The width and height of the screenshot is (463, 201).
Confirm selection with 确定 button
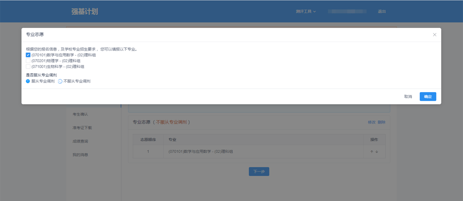pyautogui.click(x=427, y=96)
